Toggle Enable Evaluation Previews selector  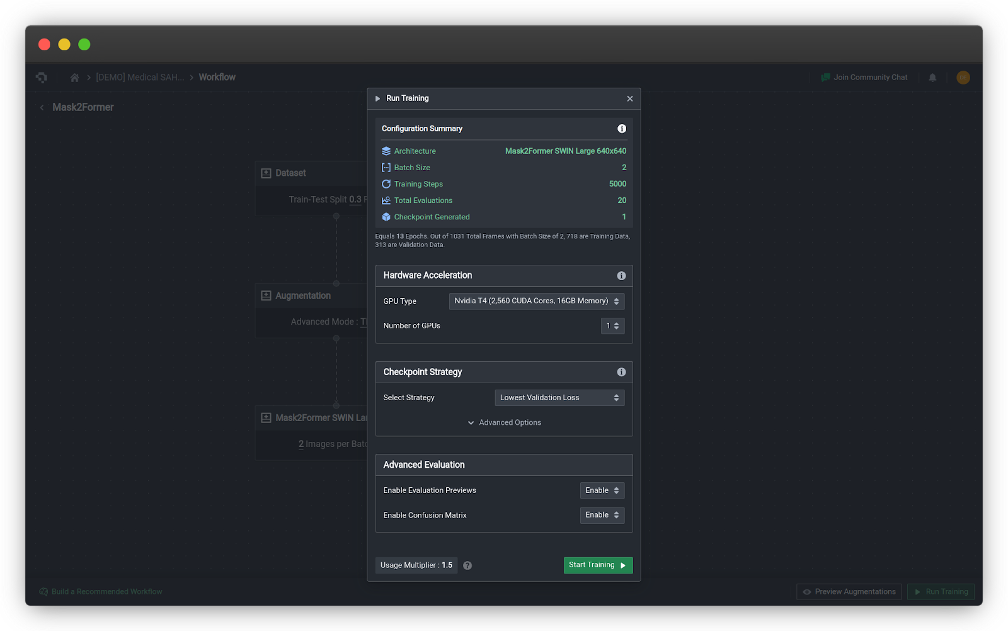[x=602, y=490]
